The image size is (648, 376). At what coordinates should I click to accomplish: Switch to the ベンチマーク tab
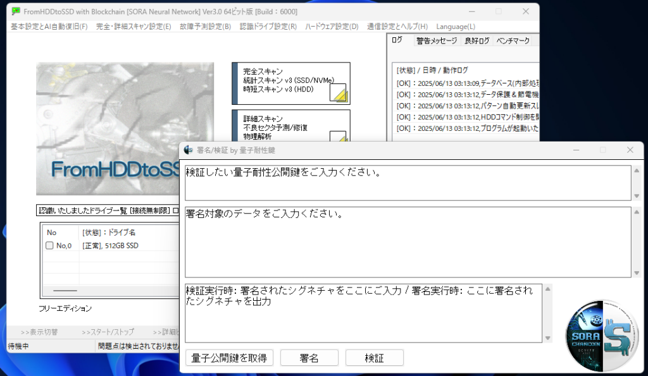tap(513, 40)
